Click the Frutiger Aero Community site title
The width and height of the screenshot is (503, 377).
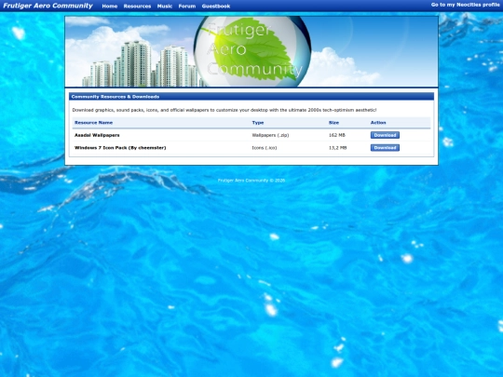pos(48,6)
